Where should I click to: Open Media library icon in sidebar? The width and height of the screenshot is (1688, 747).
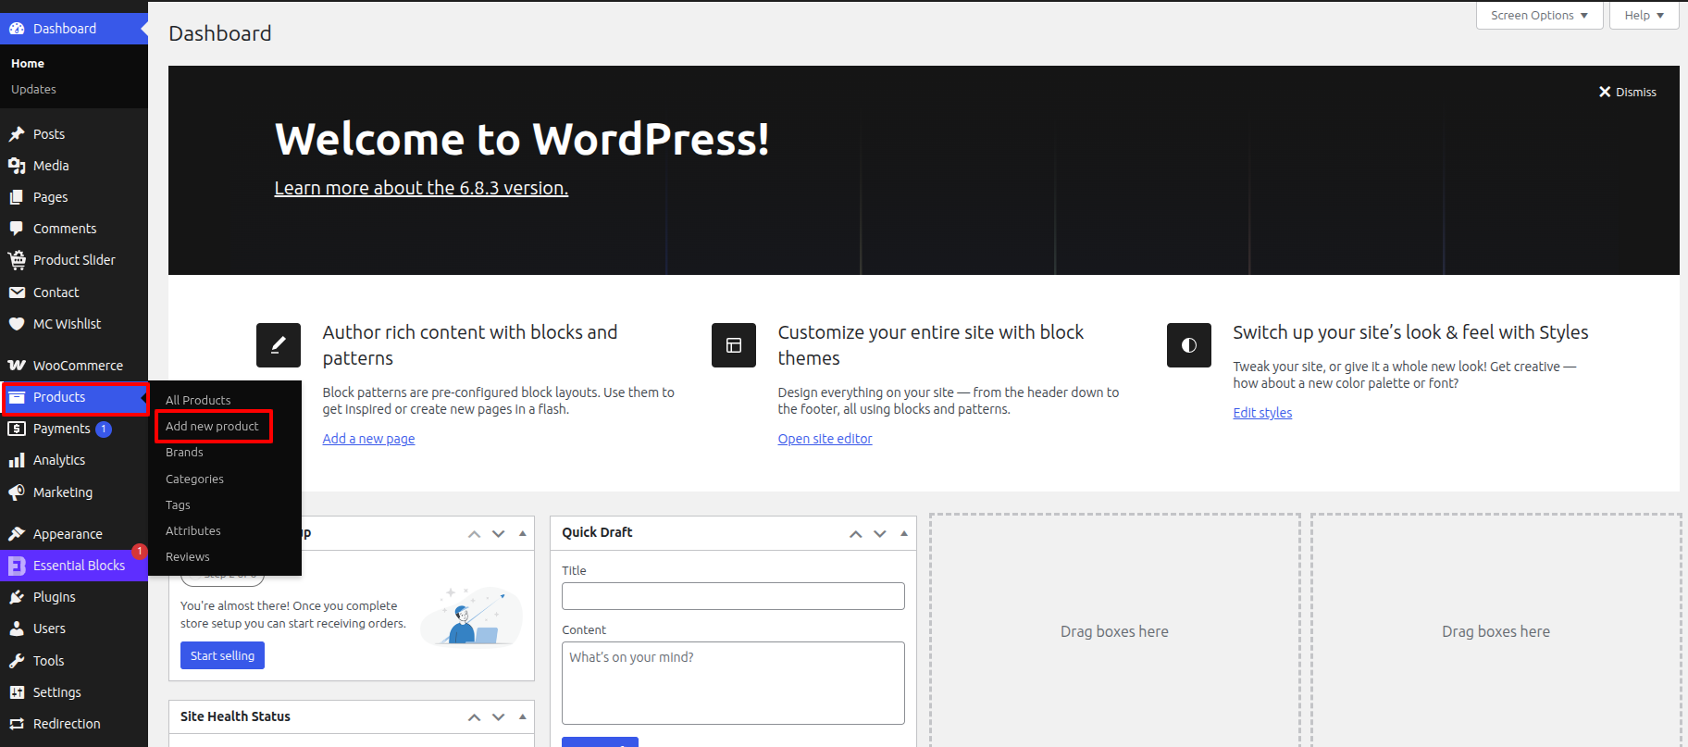pyautogui.click(x=17, y=166)
